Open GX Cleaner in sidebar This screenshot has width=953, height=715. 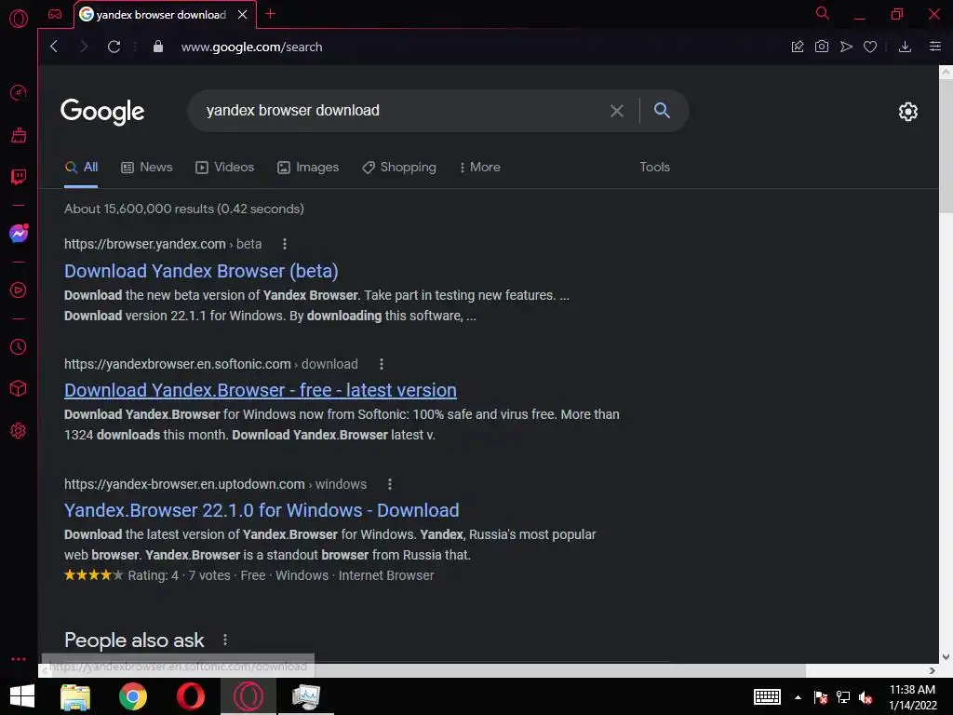pos(19,135)
